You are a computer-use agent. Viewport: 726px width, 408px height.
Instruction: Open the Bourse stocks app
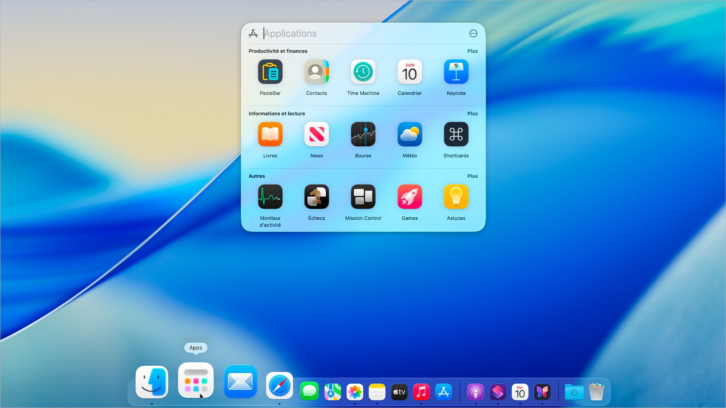click(363, 134)
